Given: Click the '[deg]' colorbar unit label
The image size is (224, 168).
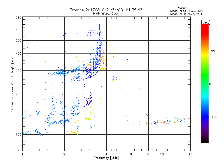Looking at the screenshot, I should 206,22.
